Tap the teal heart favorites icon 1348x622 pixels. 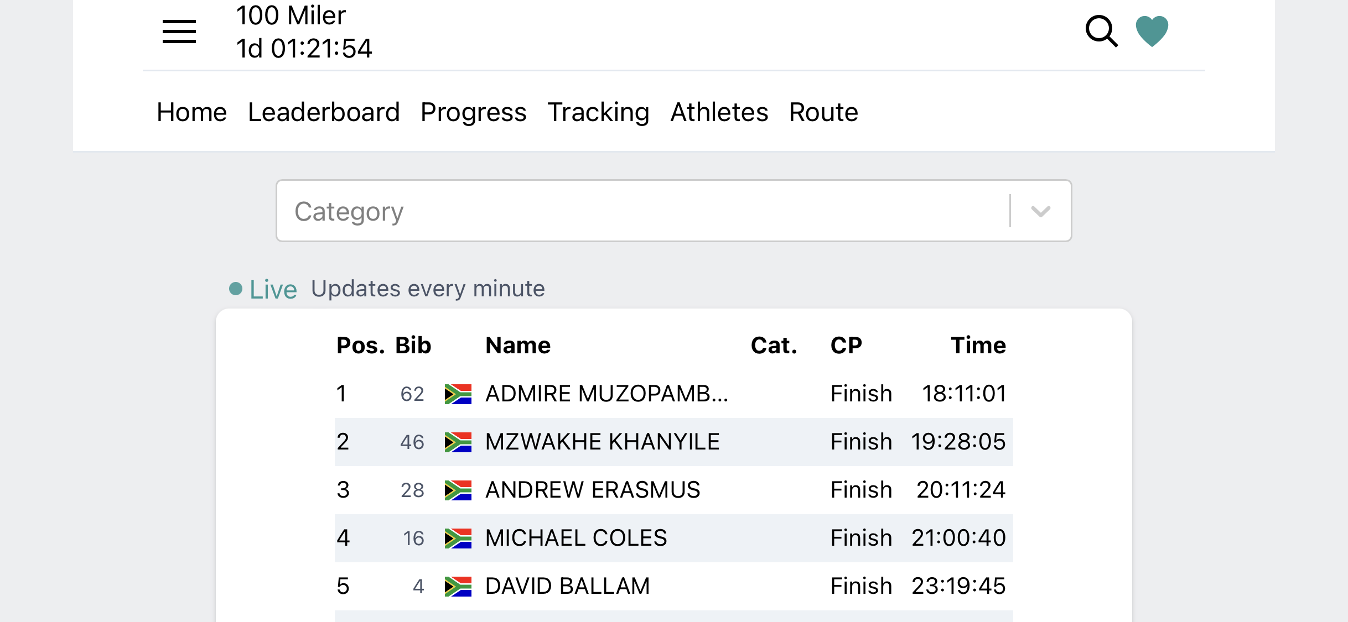pyautogui.click(x=1152, y=32)
